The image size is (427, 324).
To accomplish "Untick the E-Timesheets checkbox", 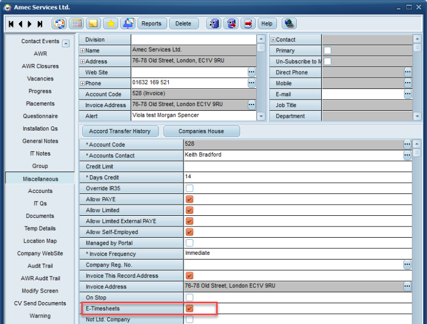I will click(189, 309).
